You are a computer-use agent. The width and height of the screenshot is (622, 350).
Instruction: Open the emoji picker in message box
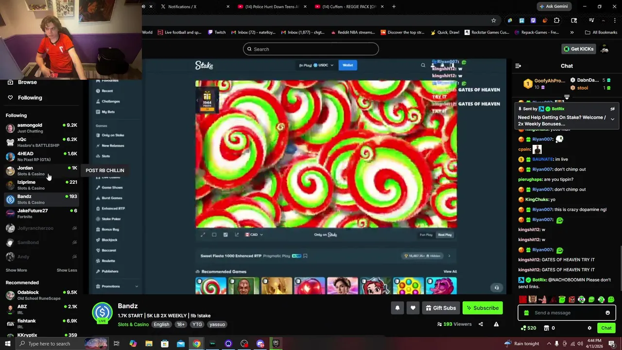pos(607,313)
